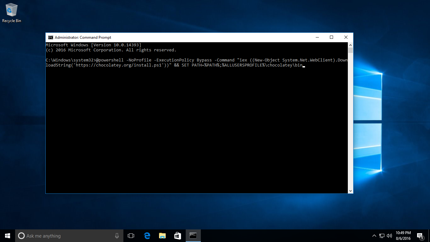Click the Command Prompt title bar icon

click(x=50, y=37)
